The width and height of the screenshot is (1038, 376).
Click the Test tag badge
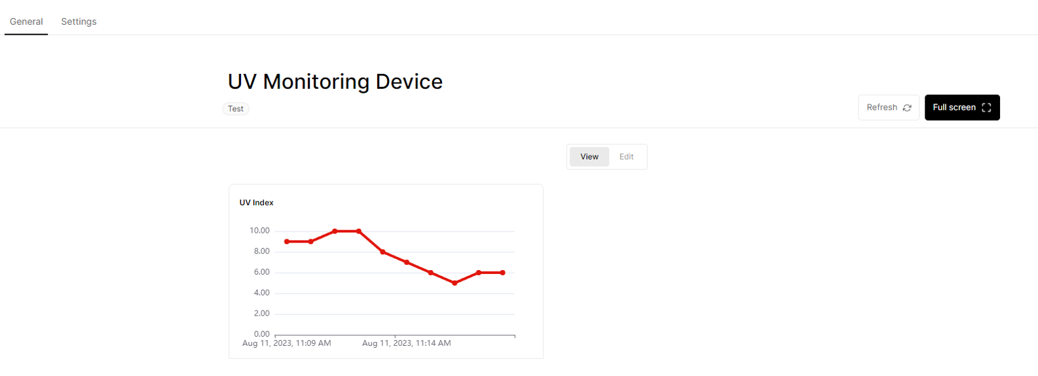point(236,109)
